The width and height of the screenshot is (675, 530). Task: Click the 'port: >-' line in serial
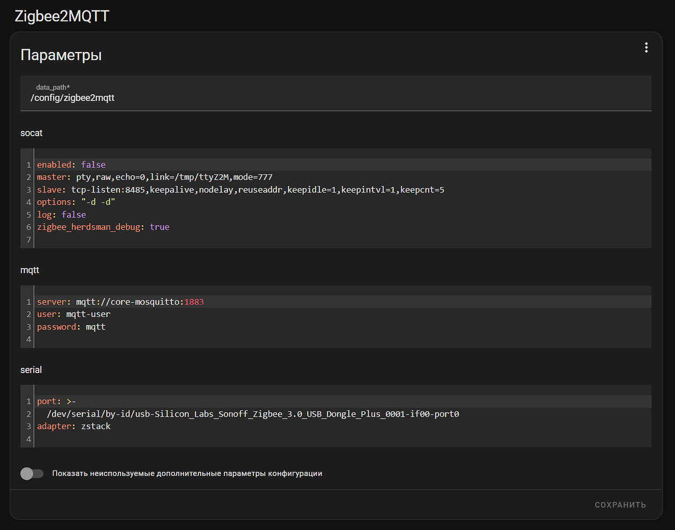56,402
